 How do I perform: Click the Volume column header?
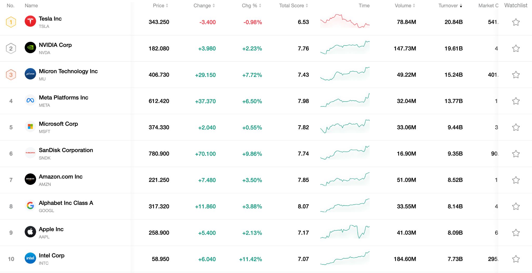click(x=404, y=5)
